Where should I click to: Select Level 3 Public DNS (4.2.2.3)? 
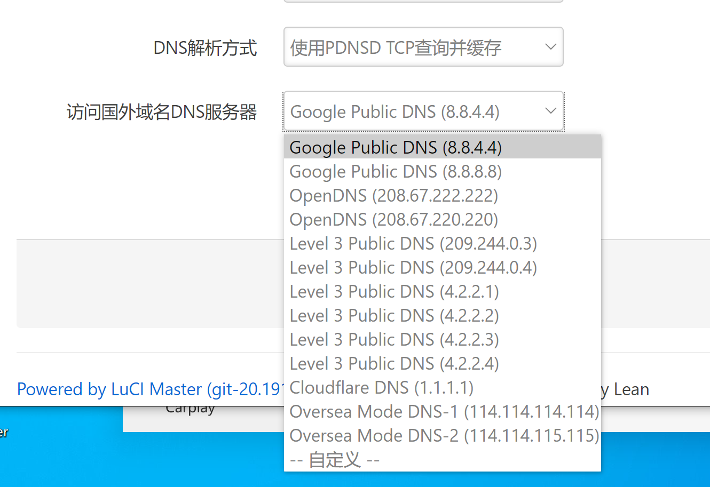click(x=395, y=339)
